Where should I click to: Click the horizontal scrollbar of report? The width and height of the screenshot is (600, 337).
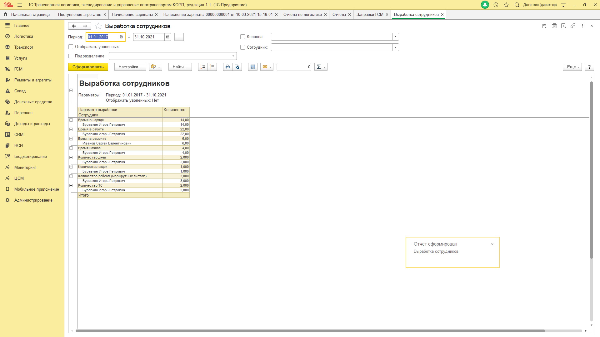click(x=310, y=330)
